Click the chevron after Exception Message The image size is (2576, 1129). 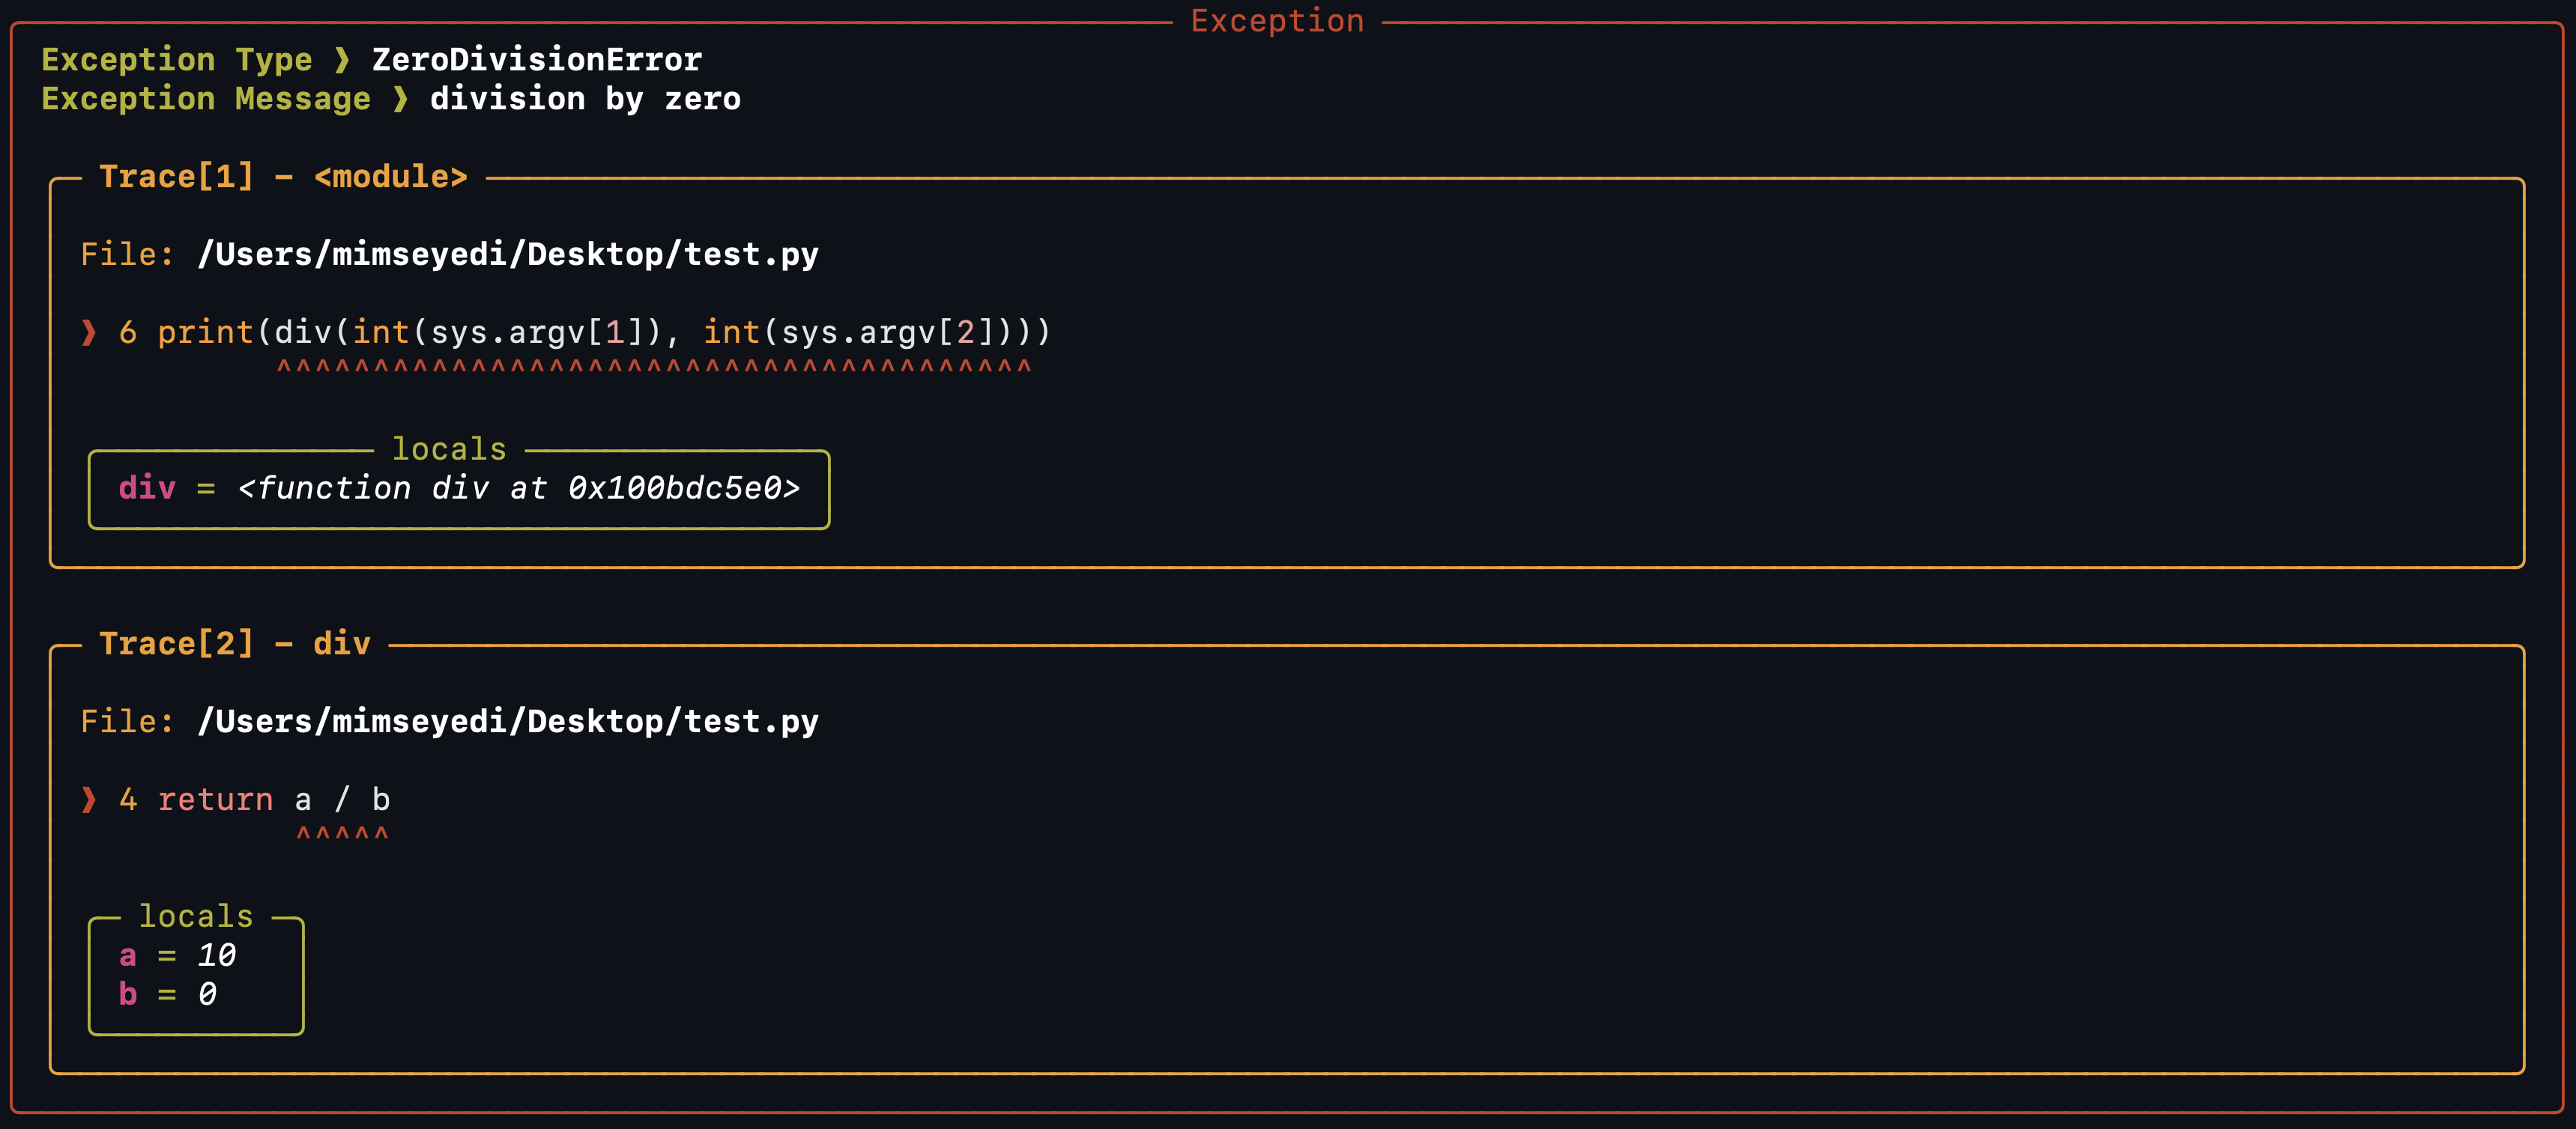tap(400, 99)
